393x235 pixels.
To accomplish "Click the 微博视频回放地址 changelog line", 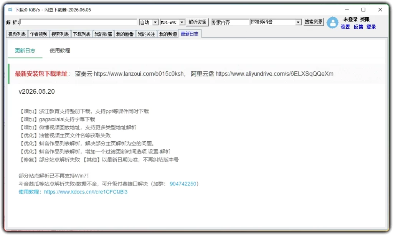I will (x=78, y=127).
